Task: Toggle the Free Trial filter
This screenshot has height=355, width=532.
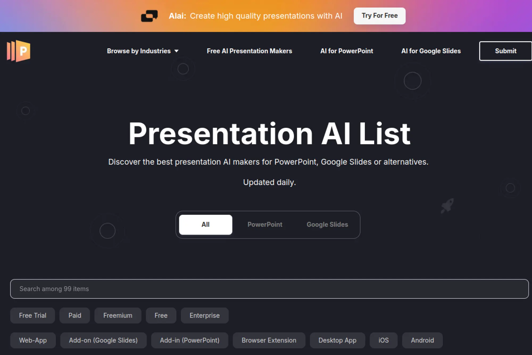Action: [x=32, y=315]
